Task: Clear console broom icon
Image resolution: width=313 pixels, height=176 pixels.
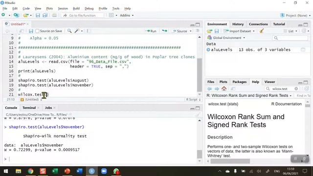Action: [x=197, y=114]
